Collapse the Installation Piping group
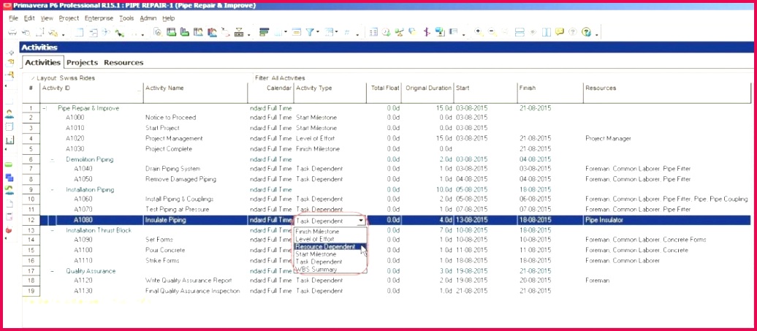Image resolution: width=757 pixels, height=331 pixels. (53, 190)
